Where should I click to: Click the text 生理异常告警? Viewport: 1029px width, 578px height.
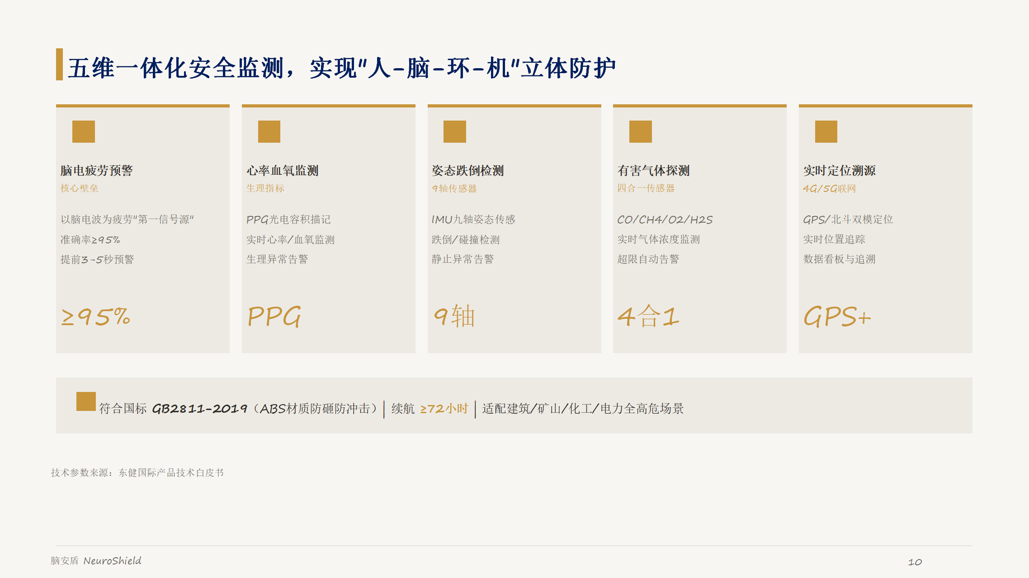[x=277, y=259]
